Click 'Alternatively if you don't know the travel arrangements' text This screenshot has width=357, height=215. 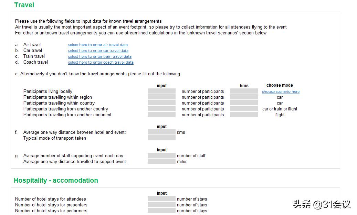(x=101, y=74)
